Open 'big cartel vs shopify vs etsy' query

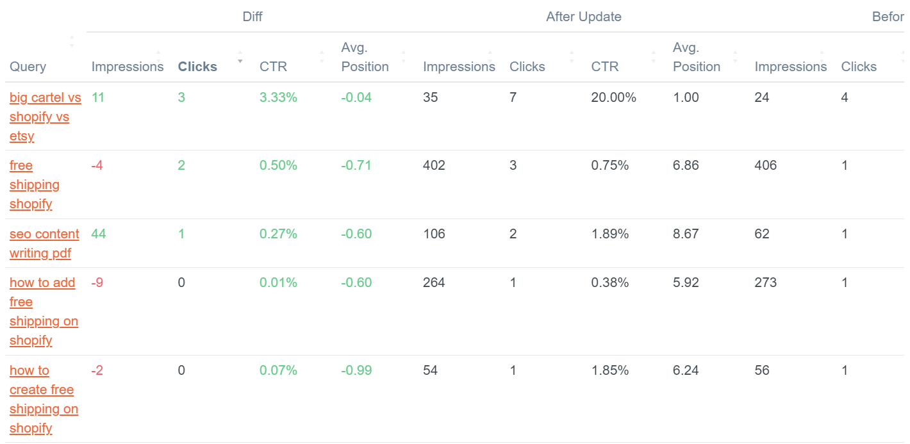tap(45, 117)
